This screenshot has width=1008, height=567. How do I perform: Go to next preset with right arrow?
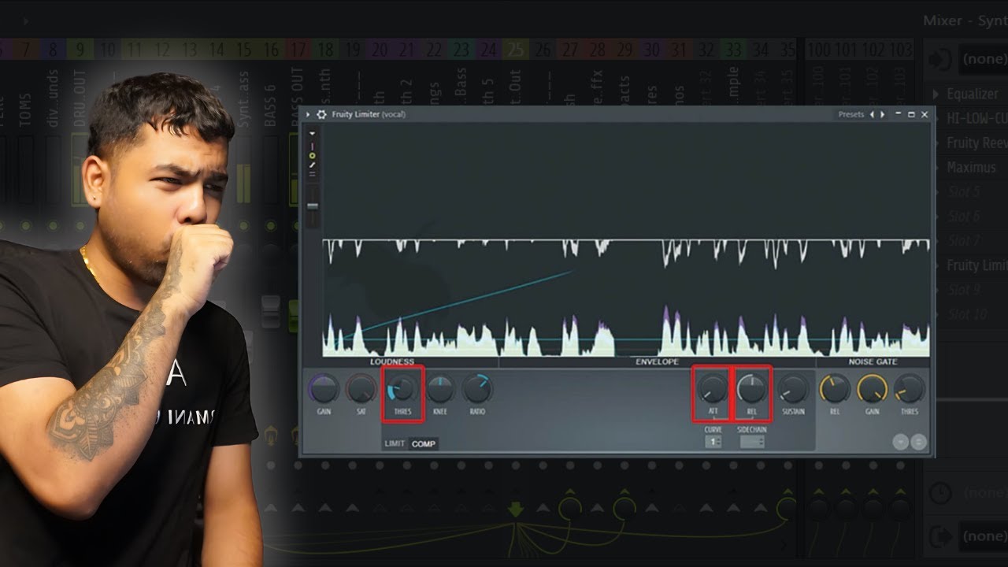[882, 114]
